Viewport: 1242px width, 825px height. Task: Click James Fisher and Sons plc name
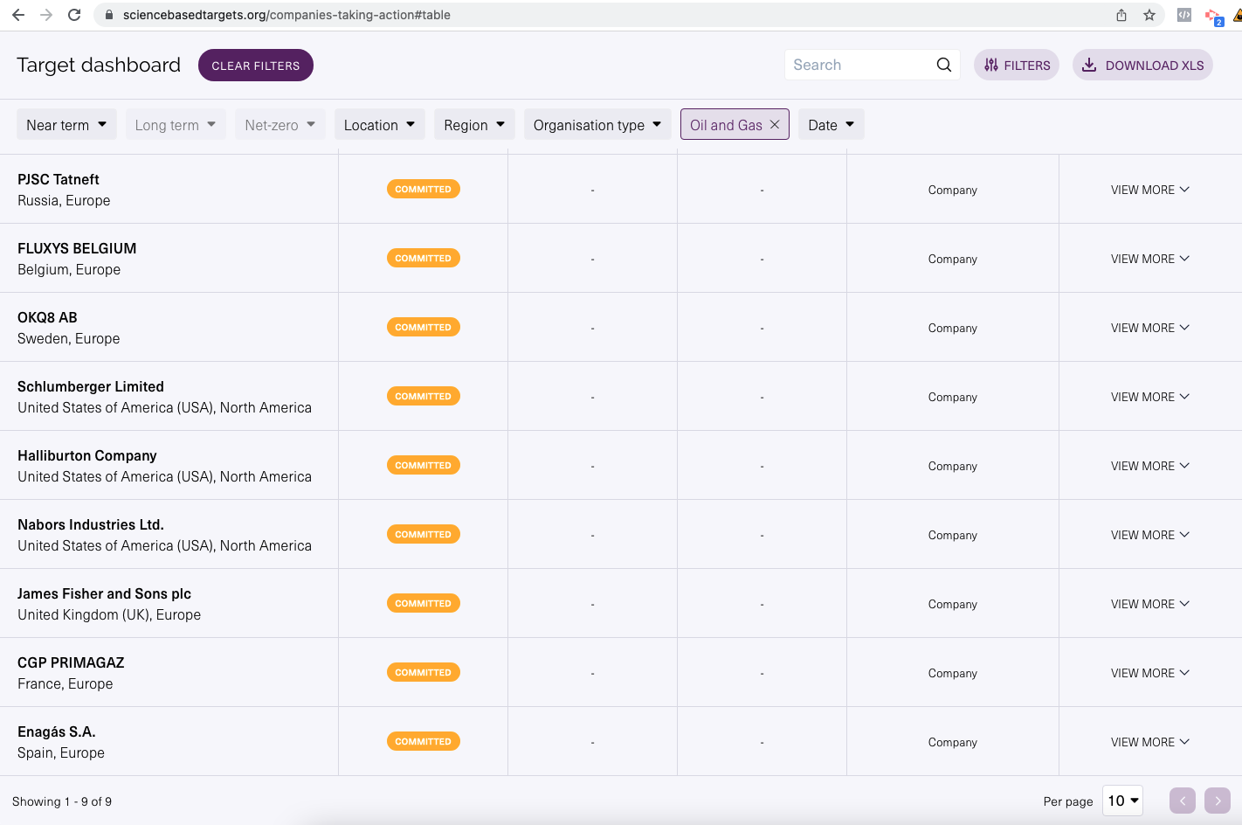pyautogui.click(x=104, y=593)
